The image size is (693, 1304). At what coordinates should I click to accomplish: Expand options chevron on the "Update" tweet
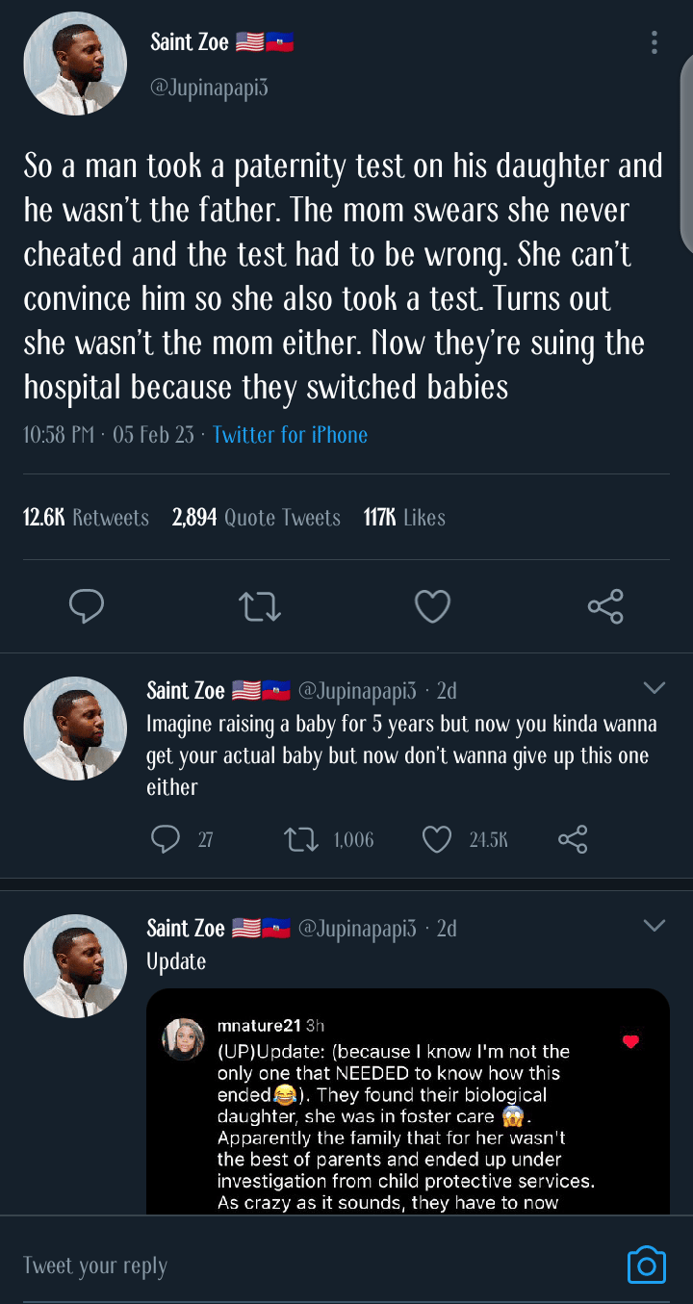(x=654, y=926)
